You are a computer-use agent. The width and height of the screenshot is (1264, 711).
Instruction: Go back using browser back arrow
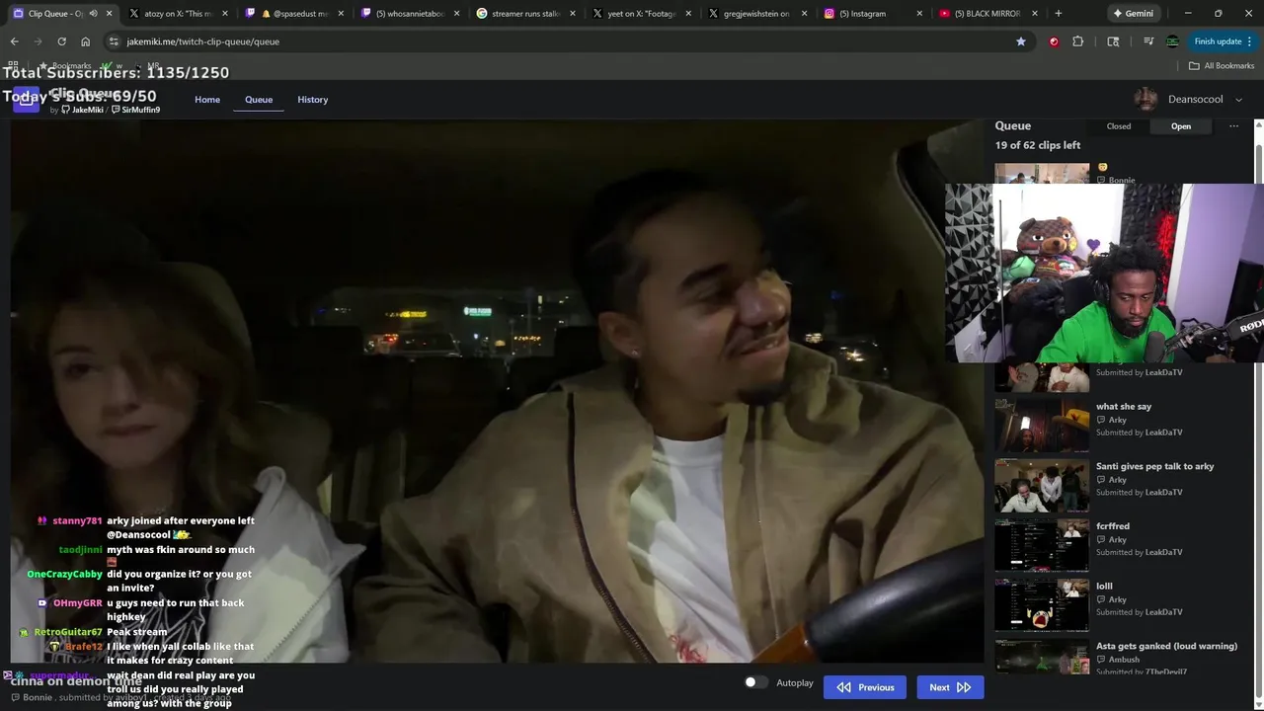[x=14, y=41]
